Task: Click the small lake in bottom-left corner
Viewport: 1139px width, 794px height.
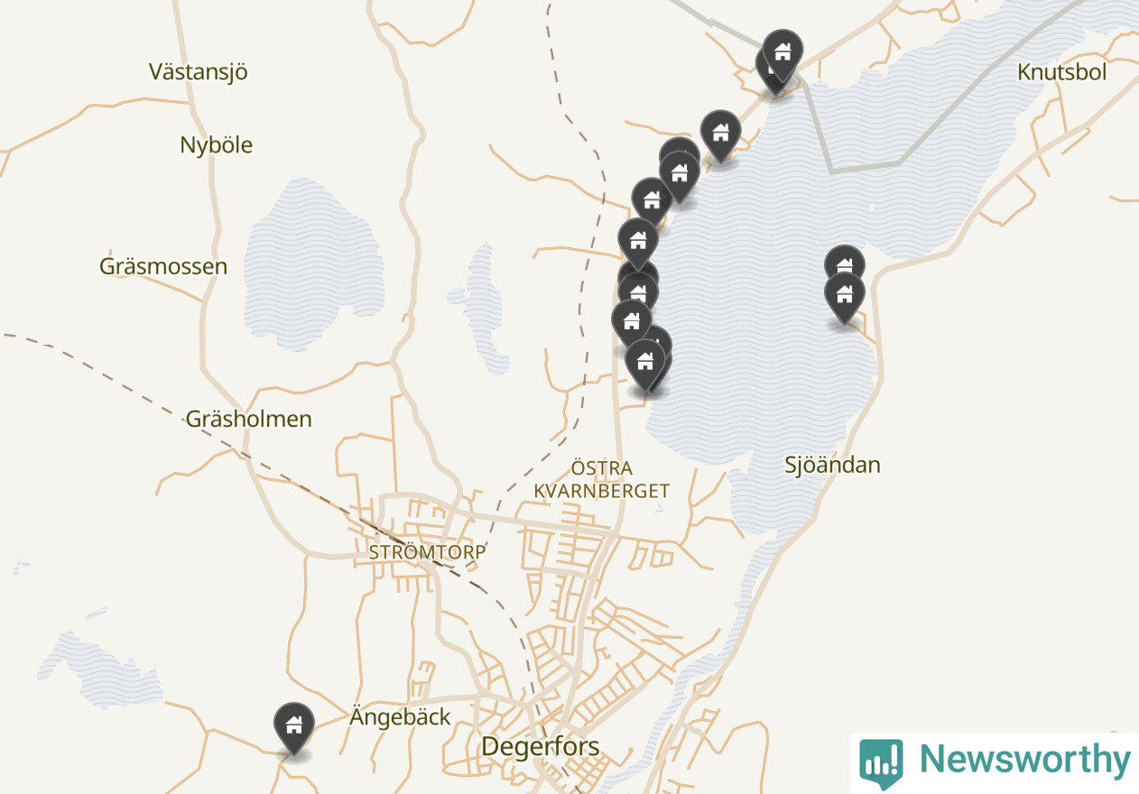Action: [88, 669]
